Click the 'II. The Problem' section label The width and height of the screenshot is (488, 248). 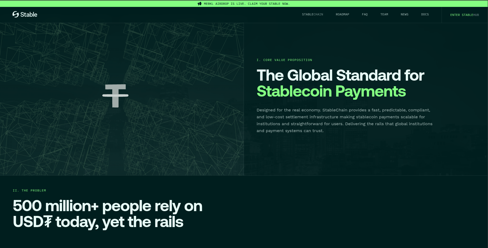pos(29,190)
